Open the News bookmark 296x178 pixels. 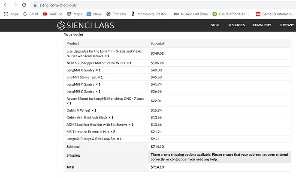coord(94,14)
